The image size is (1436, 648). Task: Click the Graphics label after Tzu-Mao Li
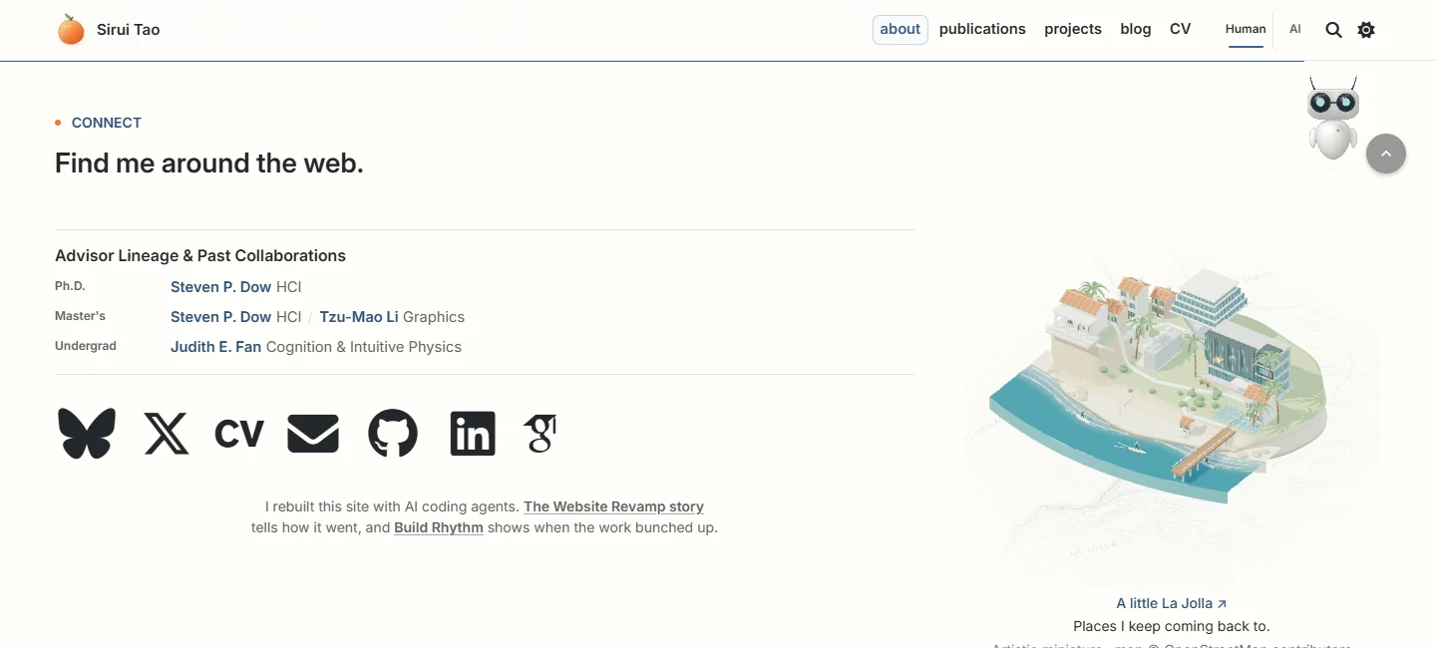(434, 317)
